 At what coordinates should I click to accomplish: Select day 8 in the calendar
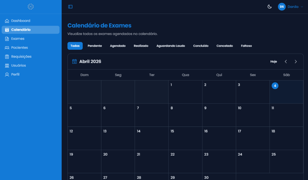pos(185,115)
